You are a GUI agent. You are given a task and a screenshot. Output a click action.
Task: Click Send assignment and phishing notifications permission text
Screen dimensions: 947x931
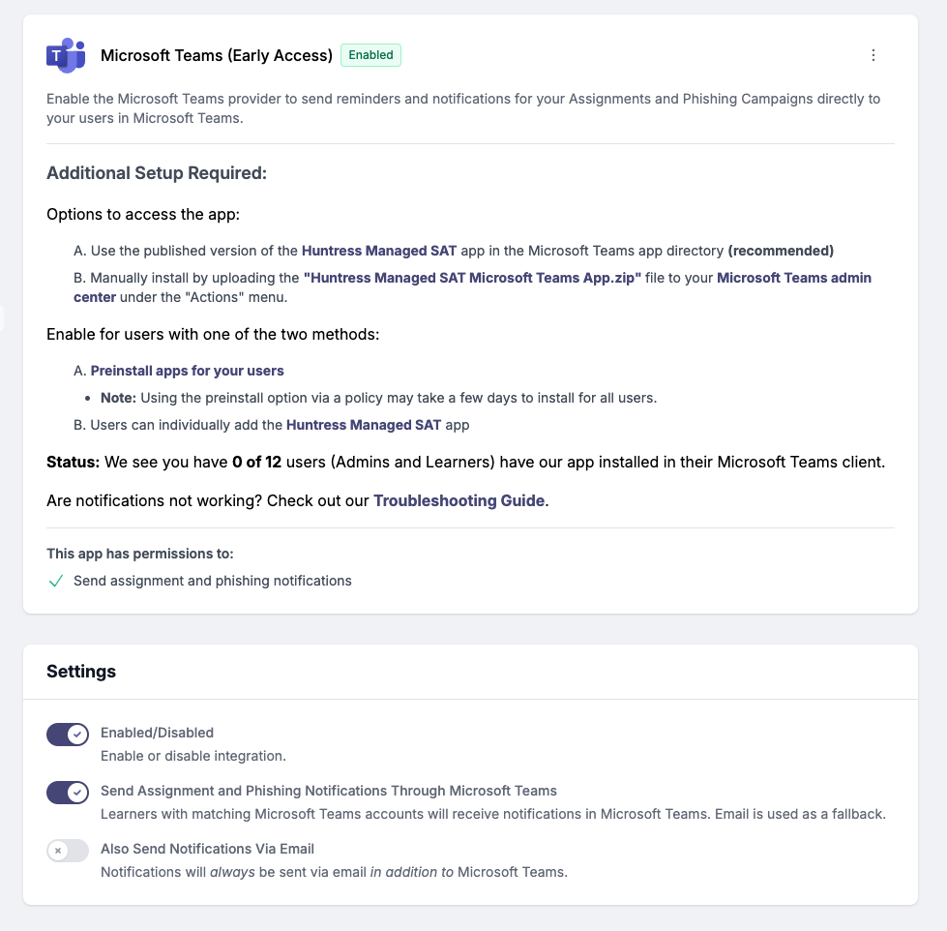point(213,581)
